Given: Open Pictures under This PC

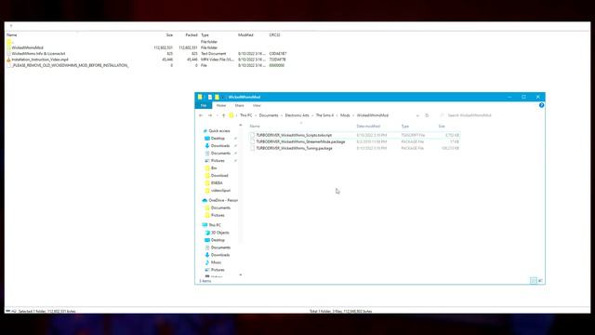Looking at the screenshot, I should [x=218, y=270].
